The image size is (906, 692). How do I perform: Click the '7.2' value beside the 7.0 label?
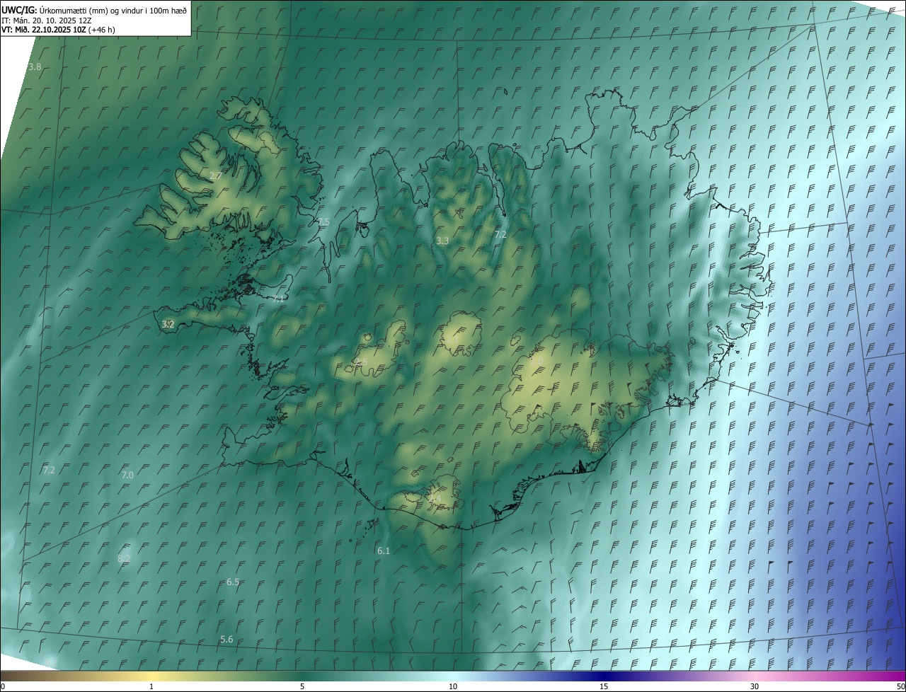49,469
